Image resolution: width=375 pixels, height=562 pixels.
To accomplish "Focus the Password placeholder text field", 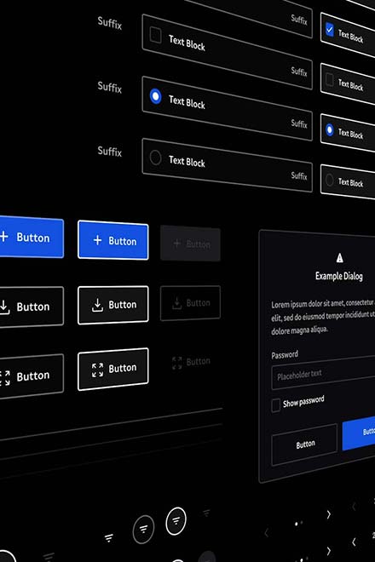I will [323, 374].
